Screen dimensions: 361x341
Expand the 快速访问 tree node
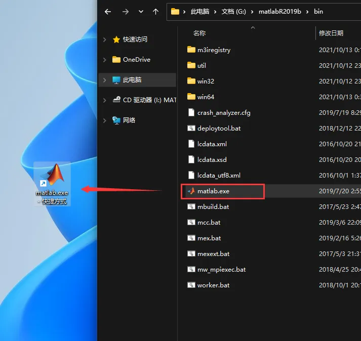click(x=105, y=39)
